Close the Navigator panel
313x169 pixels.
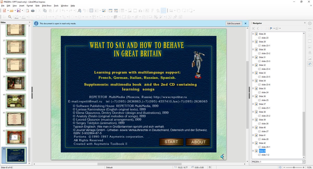305,23
